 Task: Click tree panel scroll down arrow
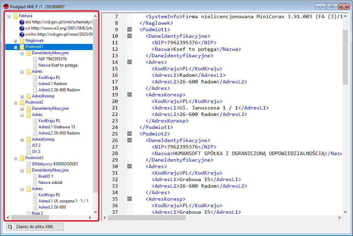pos(95,212)
